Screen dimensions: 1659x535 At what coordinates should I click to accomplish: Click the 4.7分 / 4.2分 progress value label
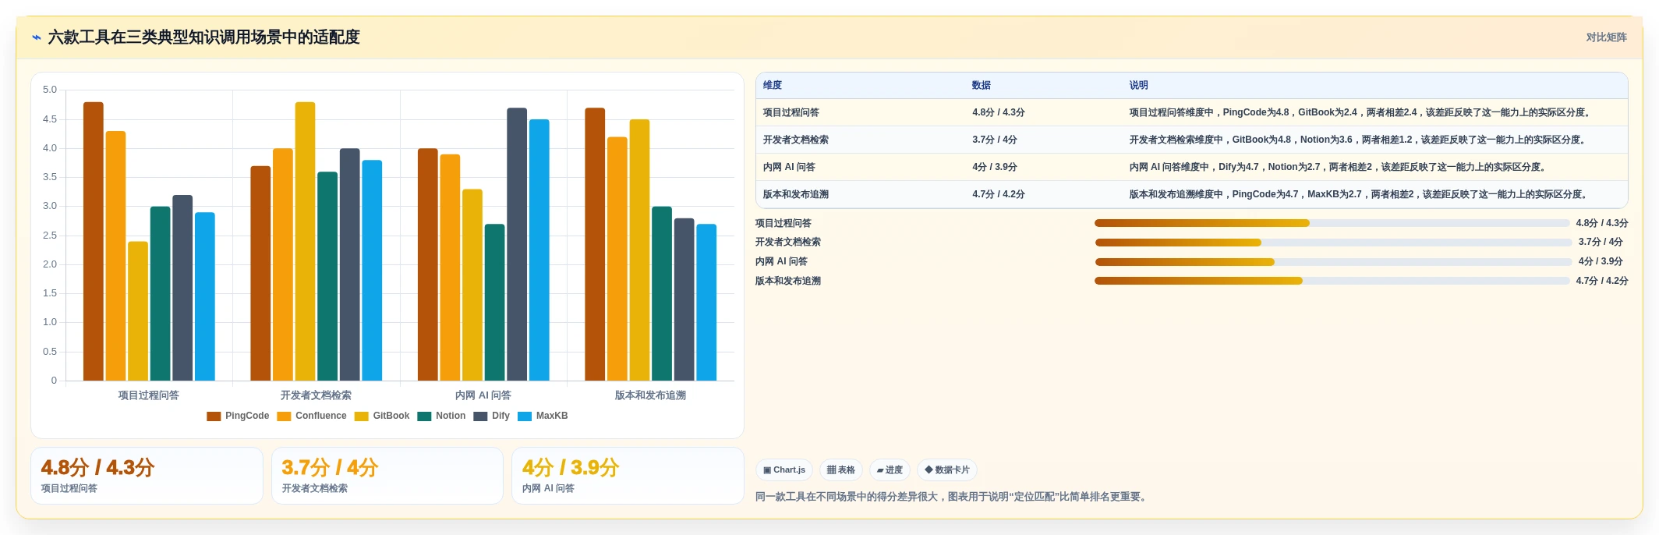pyautogui.click(x=1602, y=281)
